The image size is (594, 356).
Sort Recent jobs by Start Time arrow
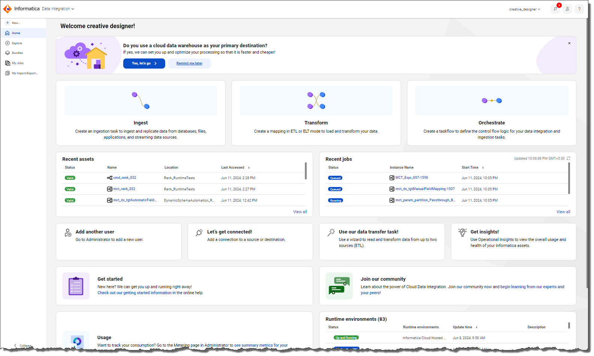click(x=483, y=168)
